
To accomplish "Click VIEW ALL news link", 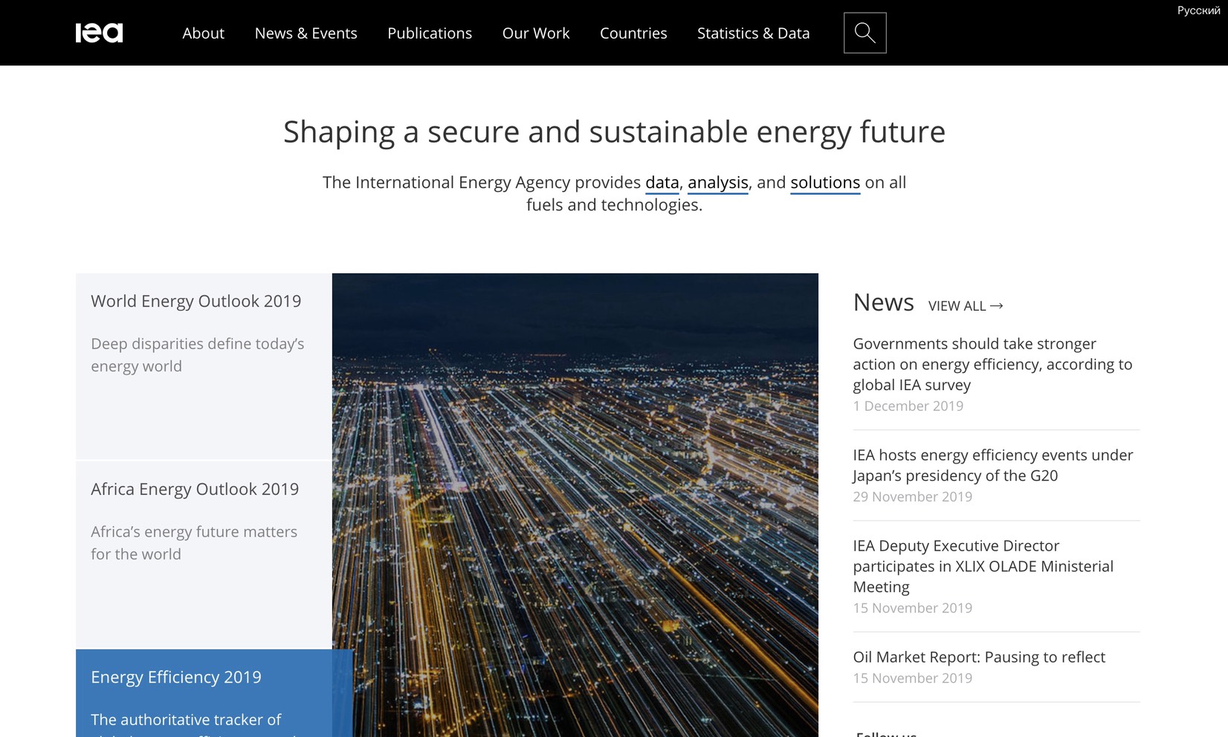I will coord(966,306).
